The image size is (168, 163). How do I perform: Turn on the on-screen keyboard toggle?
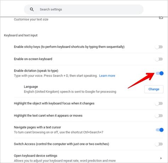(x=159, y=59)
